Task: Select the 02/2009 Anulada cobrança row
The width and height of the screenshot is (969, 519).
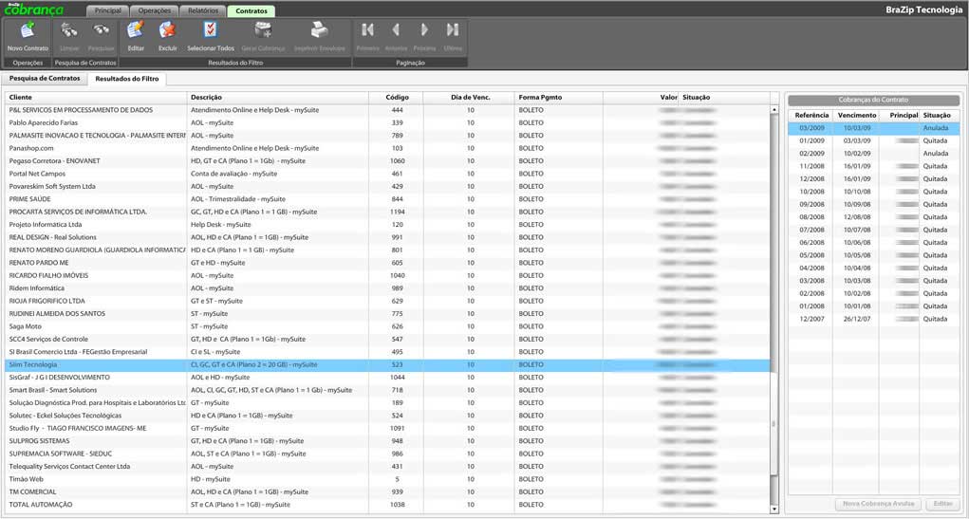Action: pos(874,154)
